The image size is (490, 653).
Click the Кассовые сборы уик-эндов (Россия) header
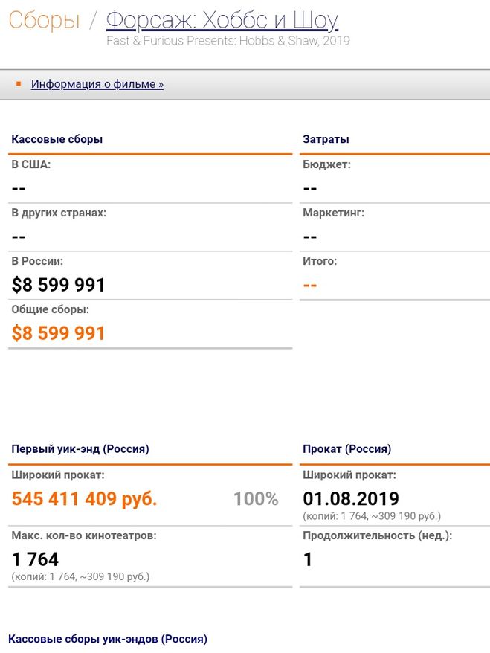pos(108,639)
